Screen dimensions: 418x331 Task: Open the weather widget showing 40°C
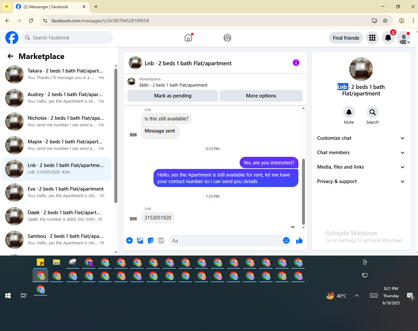(336, 296)
